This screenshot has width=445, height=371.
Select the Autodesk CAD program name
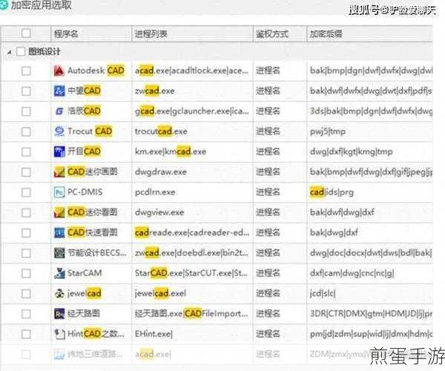pyautogui.click(x=96, y=70)
